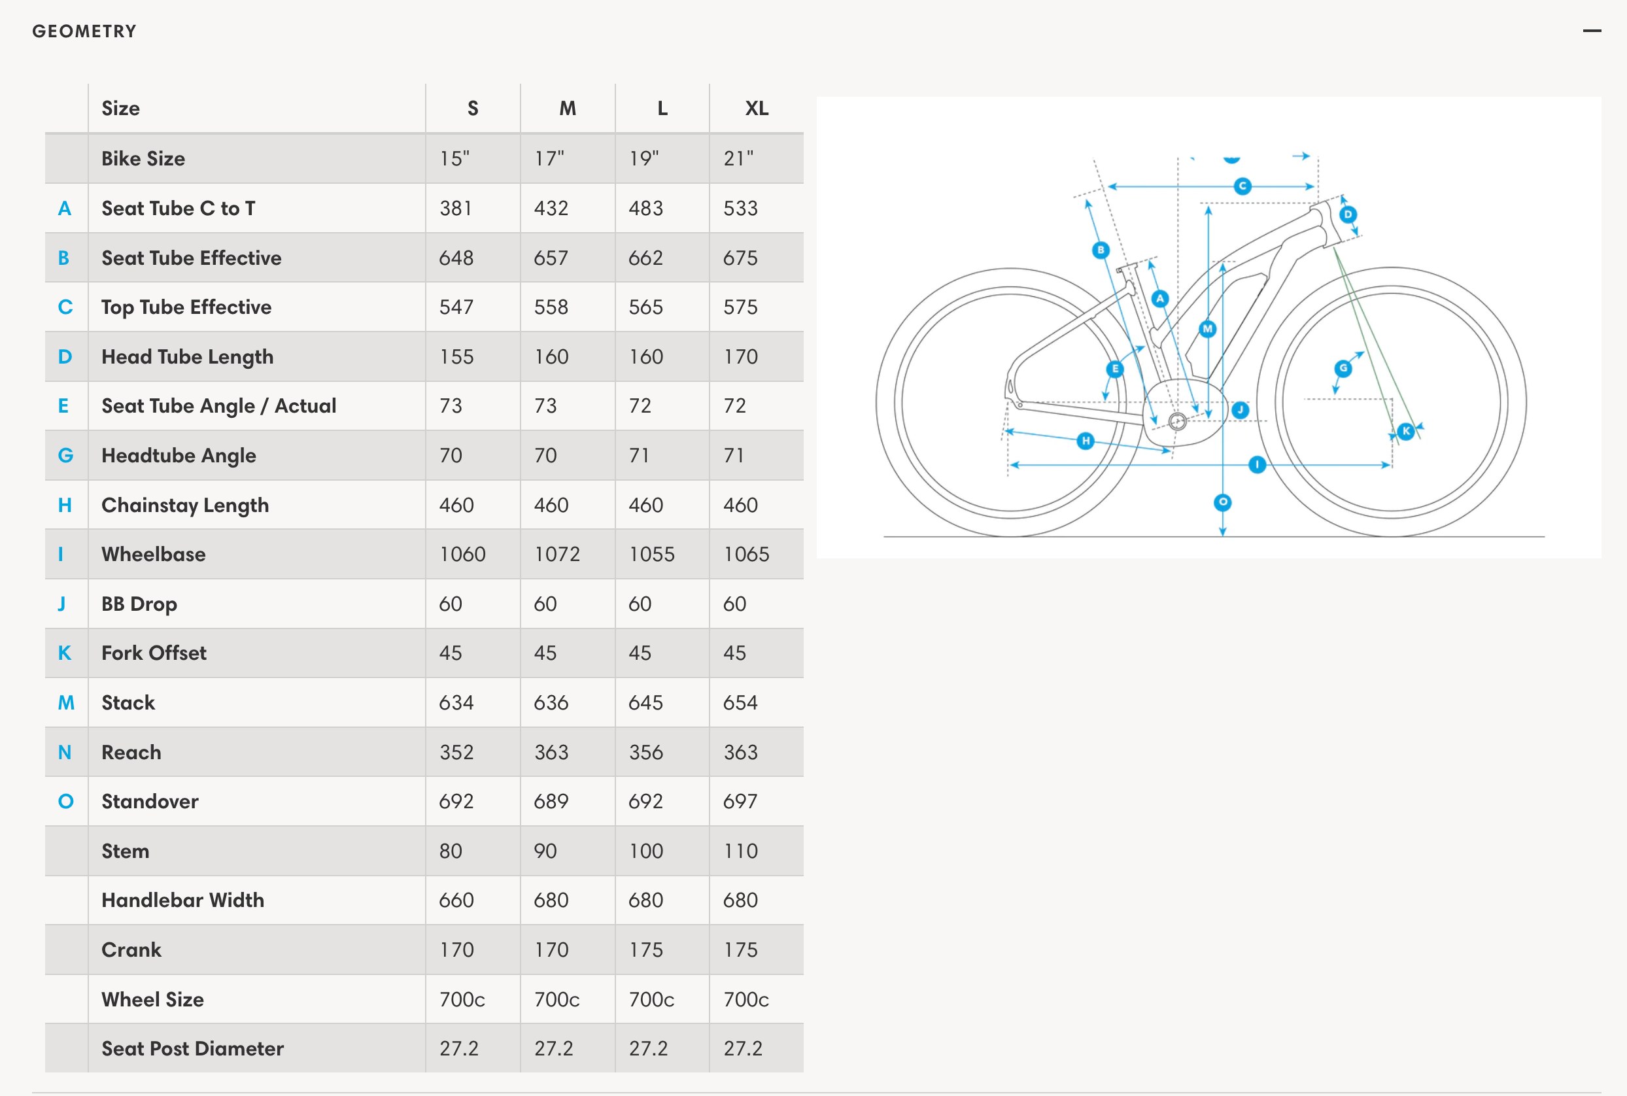
Task: Click the 1072 wheelbase value in table
Action: click(x=557, y=555)
